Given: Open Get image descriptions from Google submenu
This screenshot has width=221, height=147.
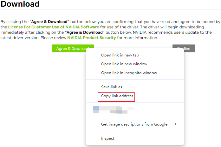Looking at the screenshot, I should click(135, 124).
